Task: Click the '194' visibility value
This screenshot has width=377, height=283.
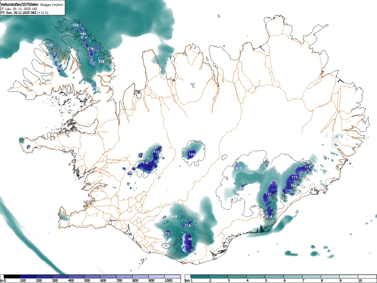Action: point(83,34)
